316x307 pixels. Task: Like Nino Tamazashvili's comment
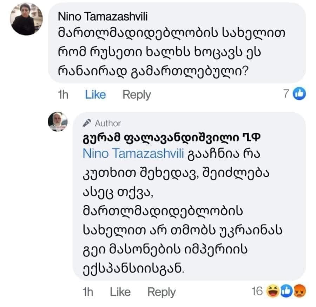95,94
